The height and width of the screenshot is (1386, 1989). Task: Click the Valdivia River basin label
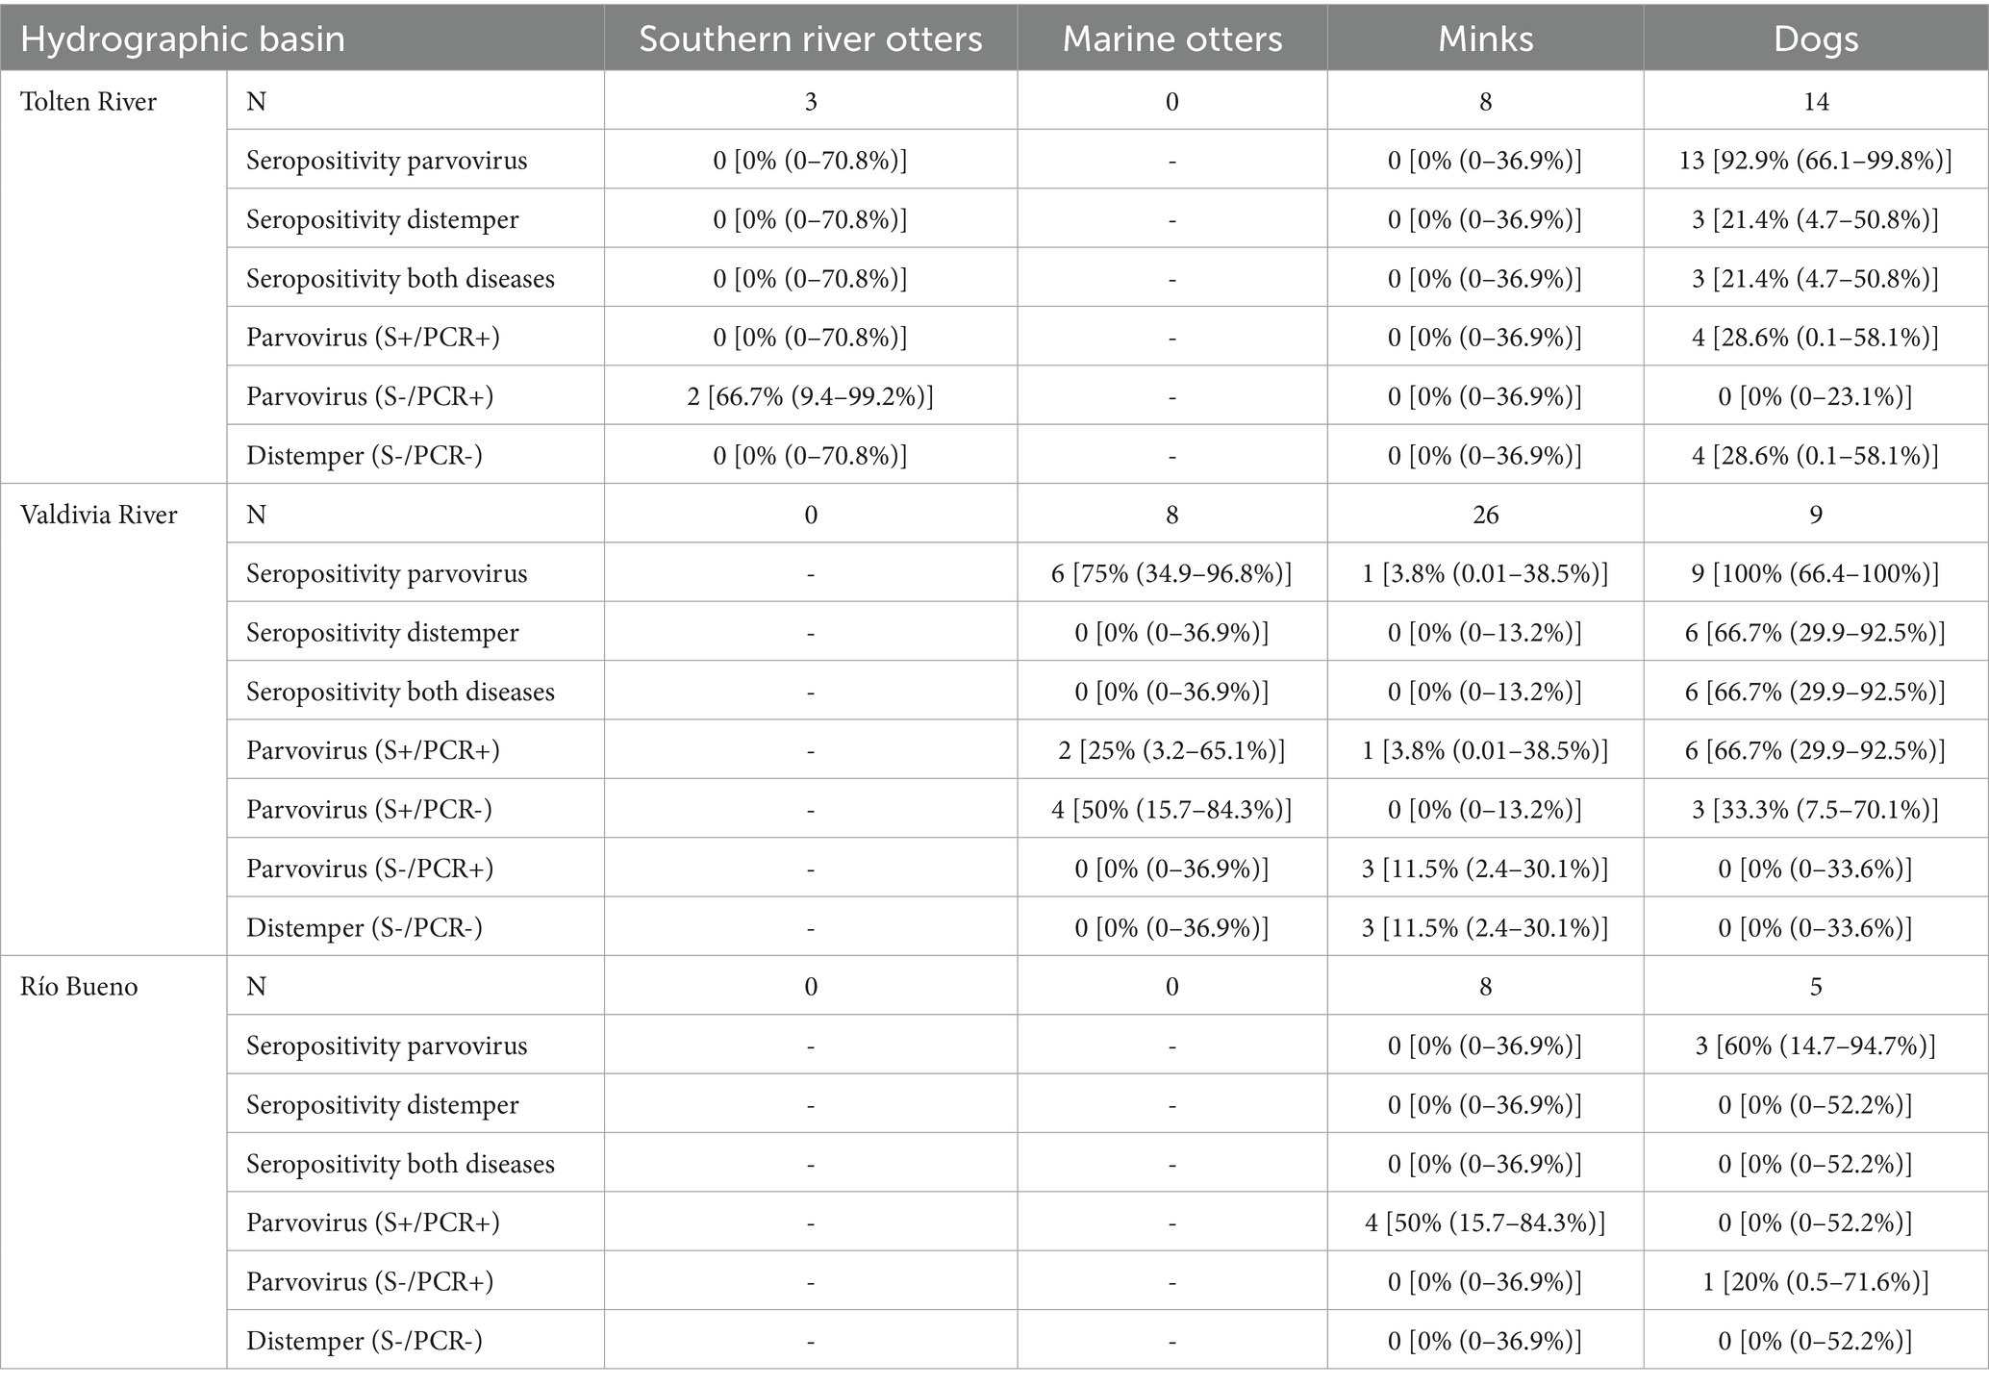click(99, 515)
